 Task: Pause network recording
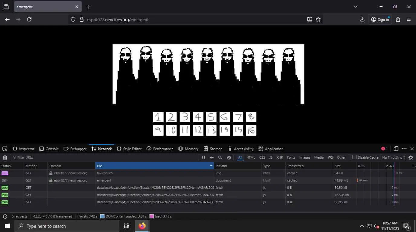click(x=203, y=157)
